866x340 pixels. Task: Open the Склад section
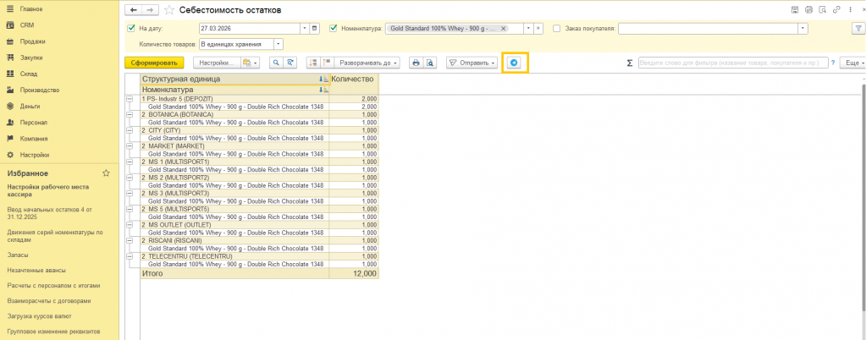[x=29, y=74]
